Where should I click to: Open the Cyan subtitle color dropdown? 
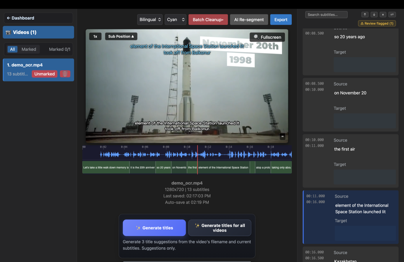175,20
